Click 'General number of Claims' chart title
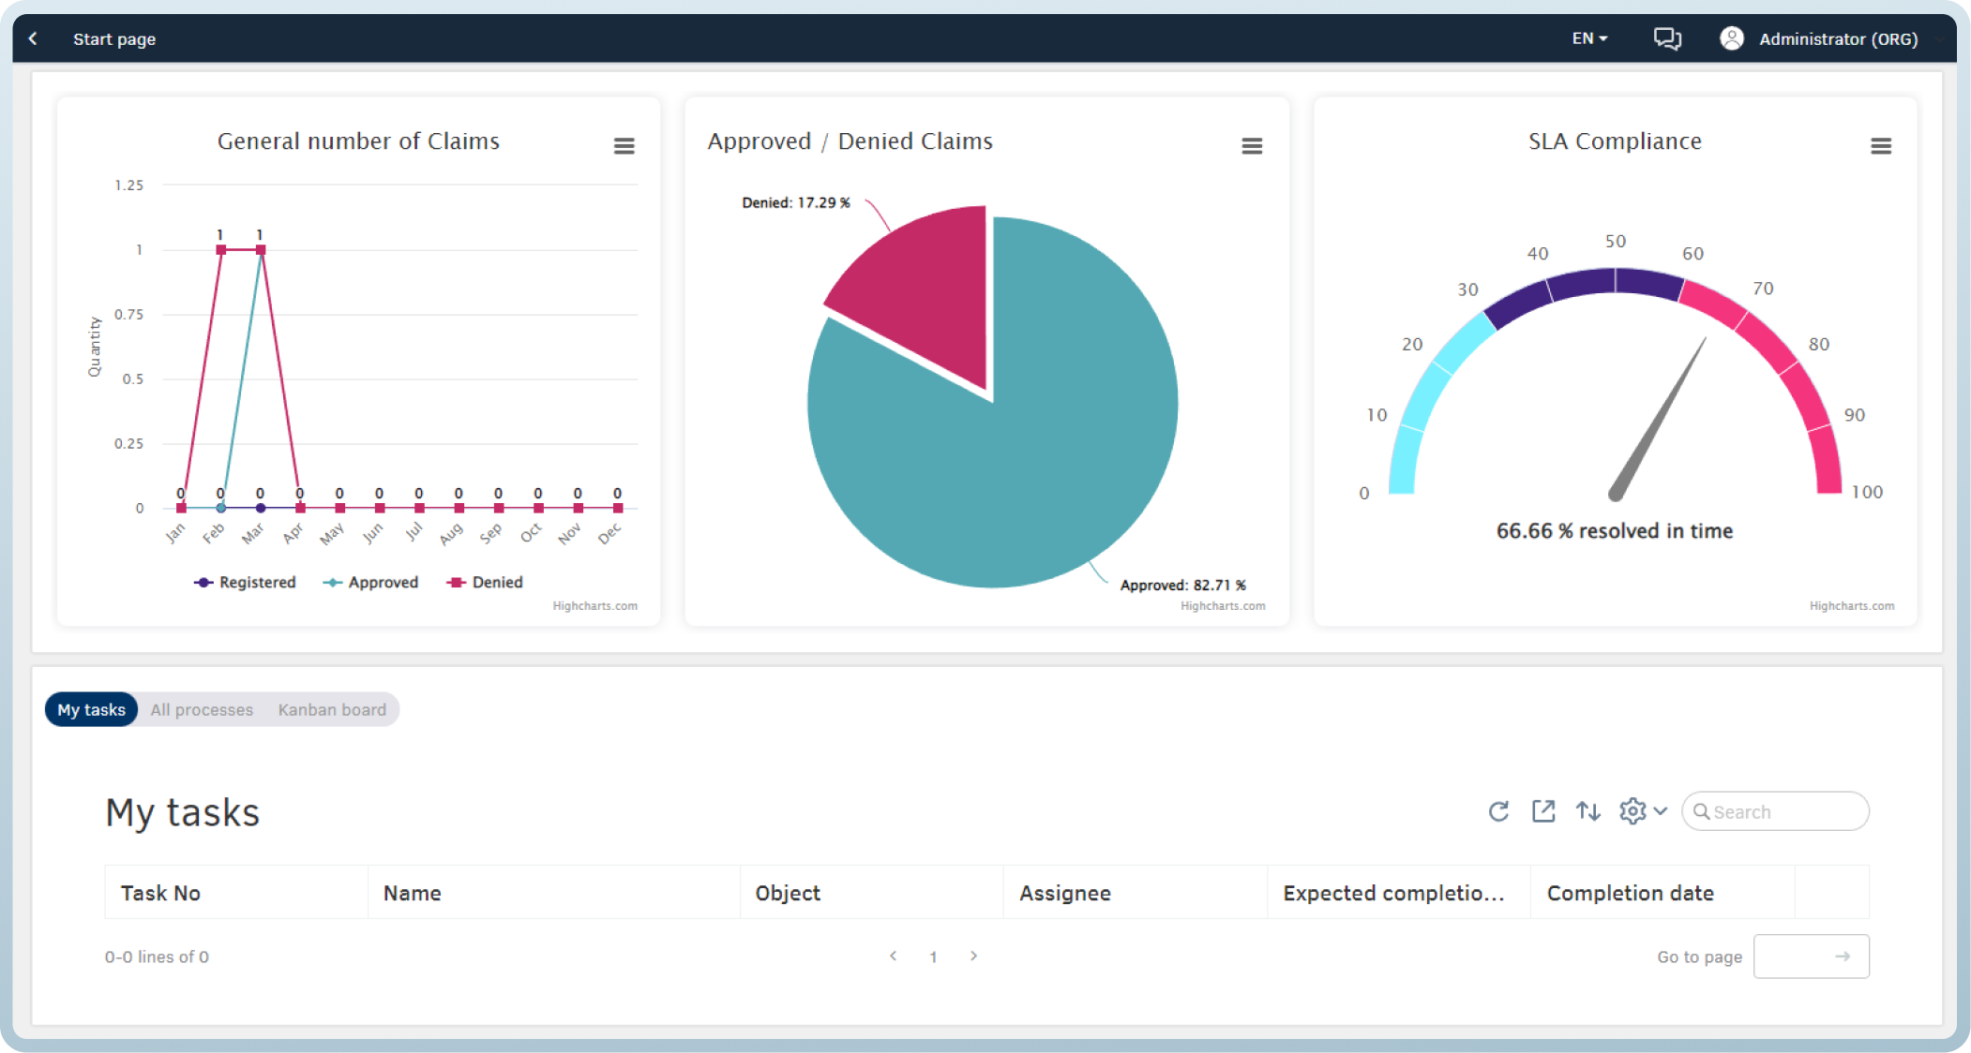Viewport: 1971px width, 1053px height. tap(358, 141)
